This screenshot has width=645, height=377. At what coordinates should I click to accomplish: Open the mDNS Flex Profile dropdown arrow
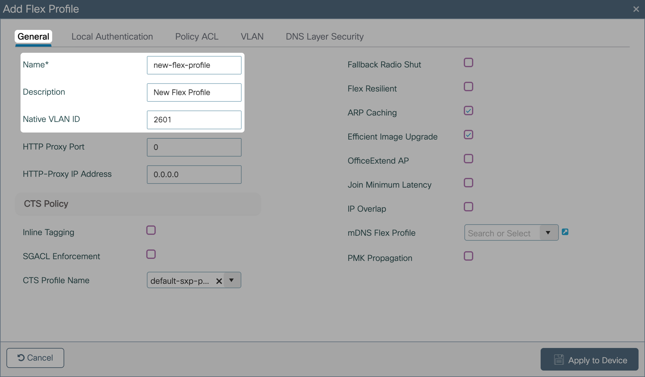click(x=548, y=232)
